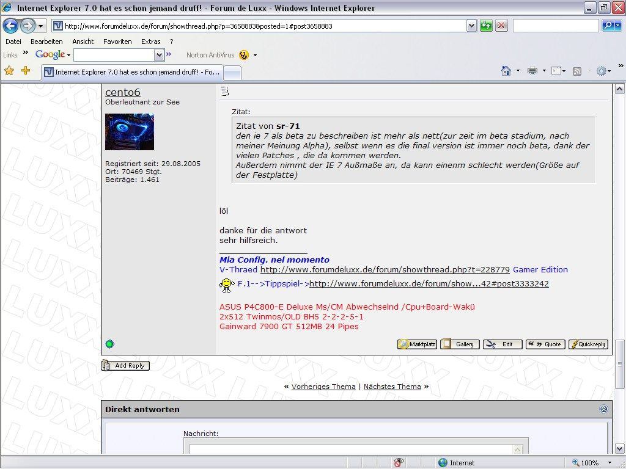Screen dimensions: 626x469
Task: Click the Internet security zone indicator
Action: (457, 463)
